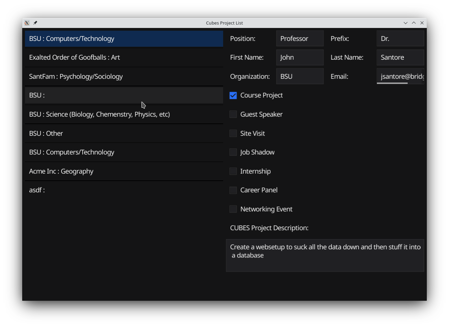449x327 pixels.
Task: Select the Last Name field with Santore
Action: [x=400, y=57]
